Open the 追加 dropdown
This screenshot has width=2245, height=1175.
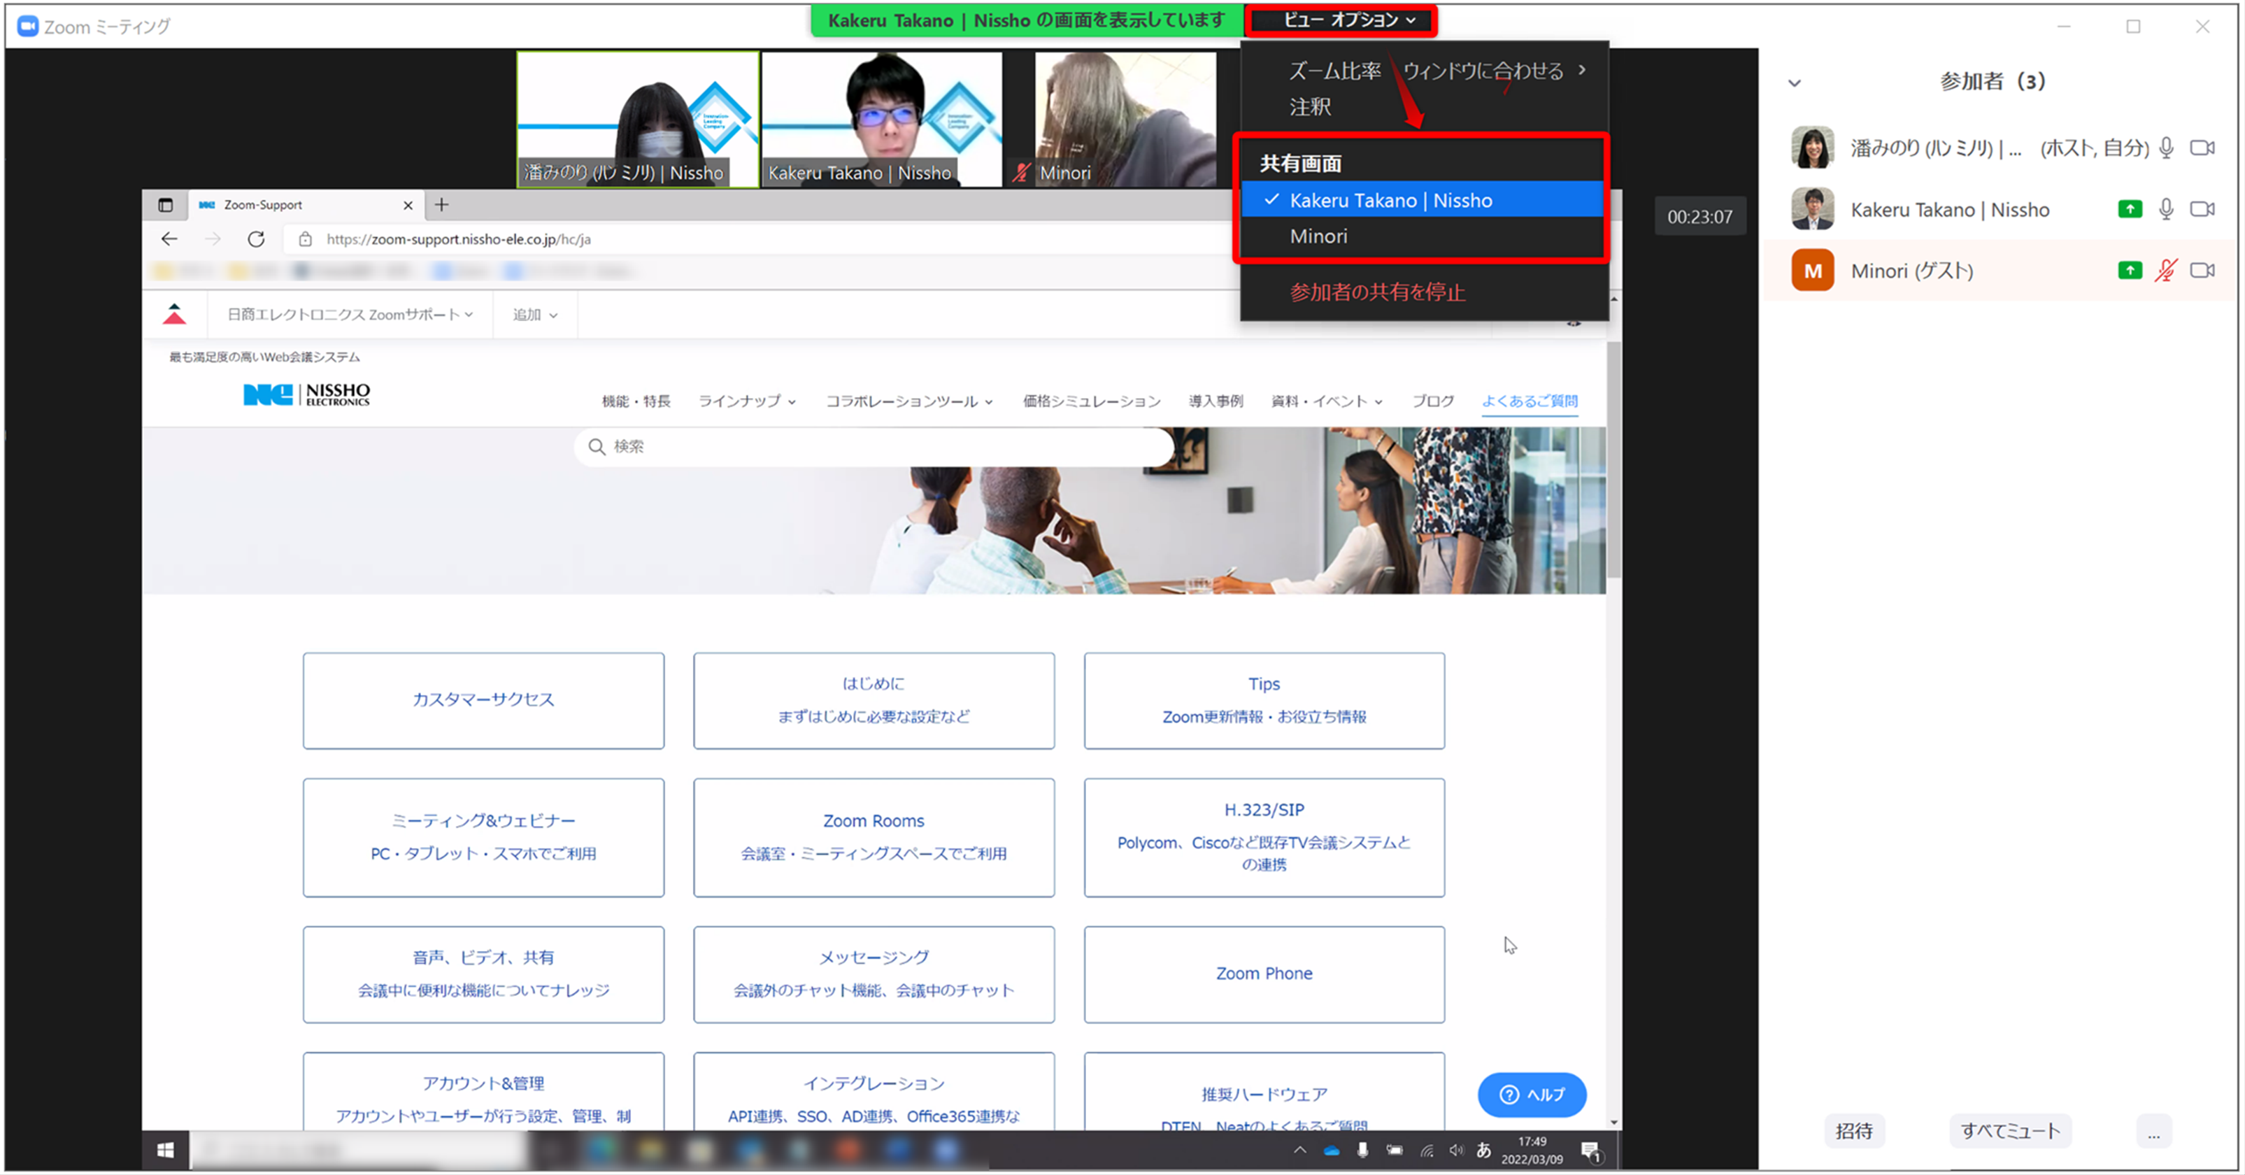534,315
